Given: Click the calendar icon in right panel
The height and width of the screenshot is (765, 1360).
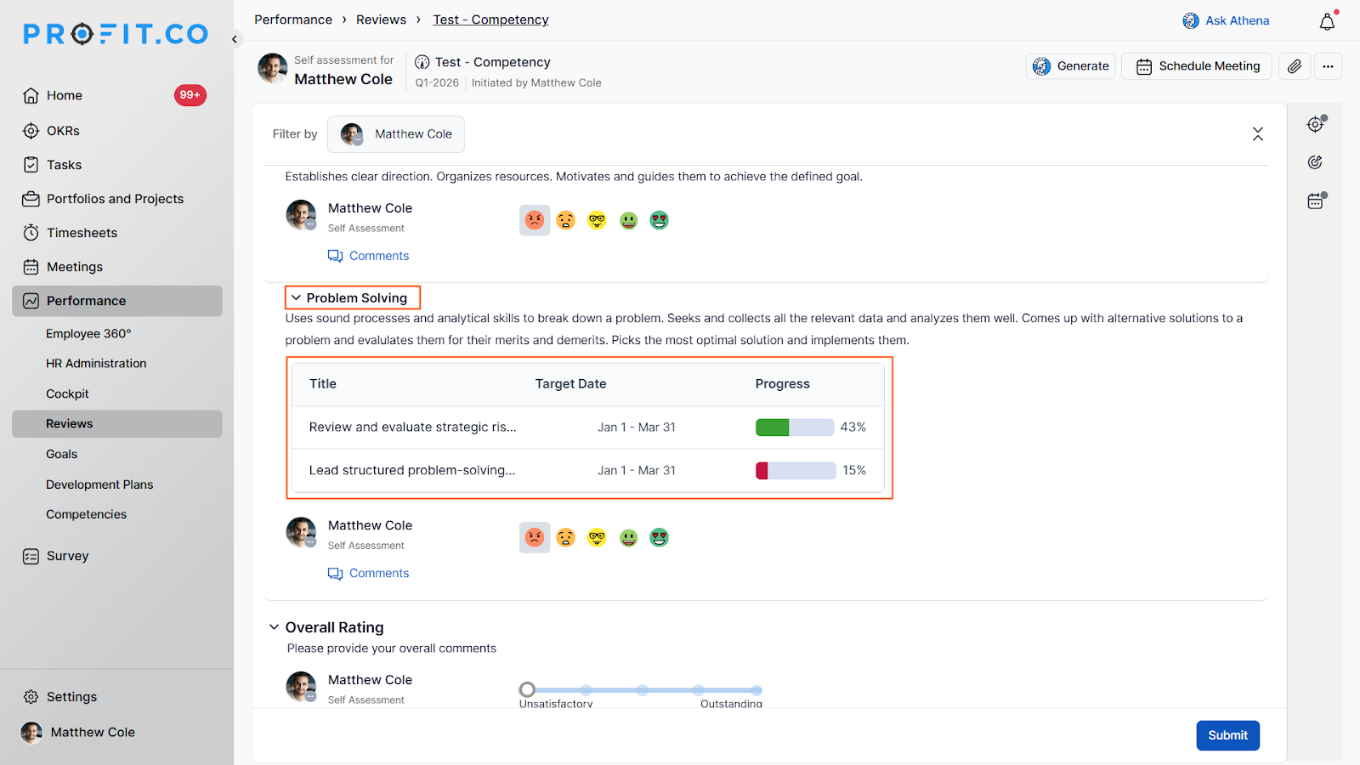Looking at the screenshot, I should pyautogui.click(x=1316, y=201).
